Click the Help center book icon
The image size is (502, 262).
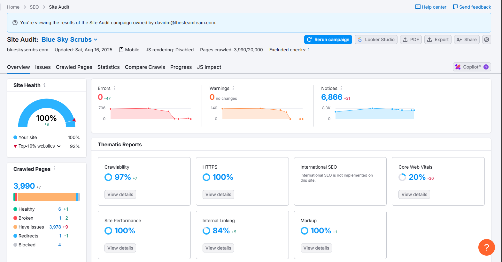coord(418,7)
